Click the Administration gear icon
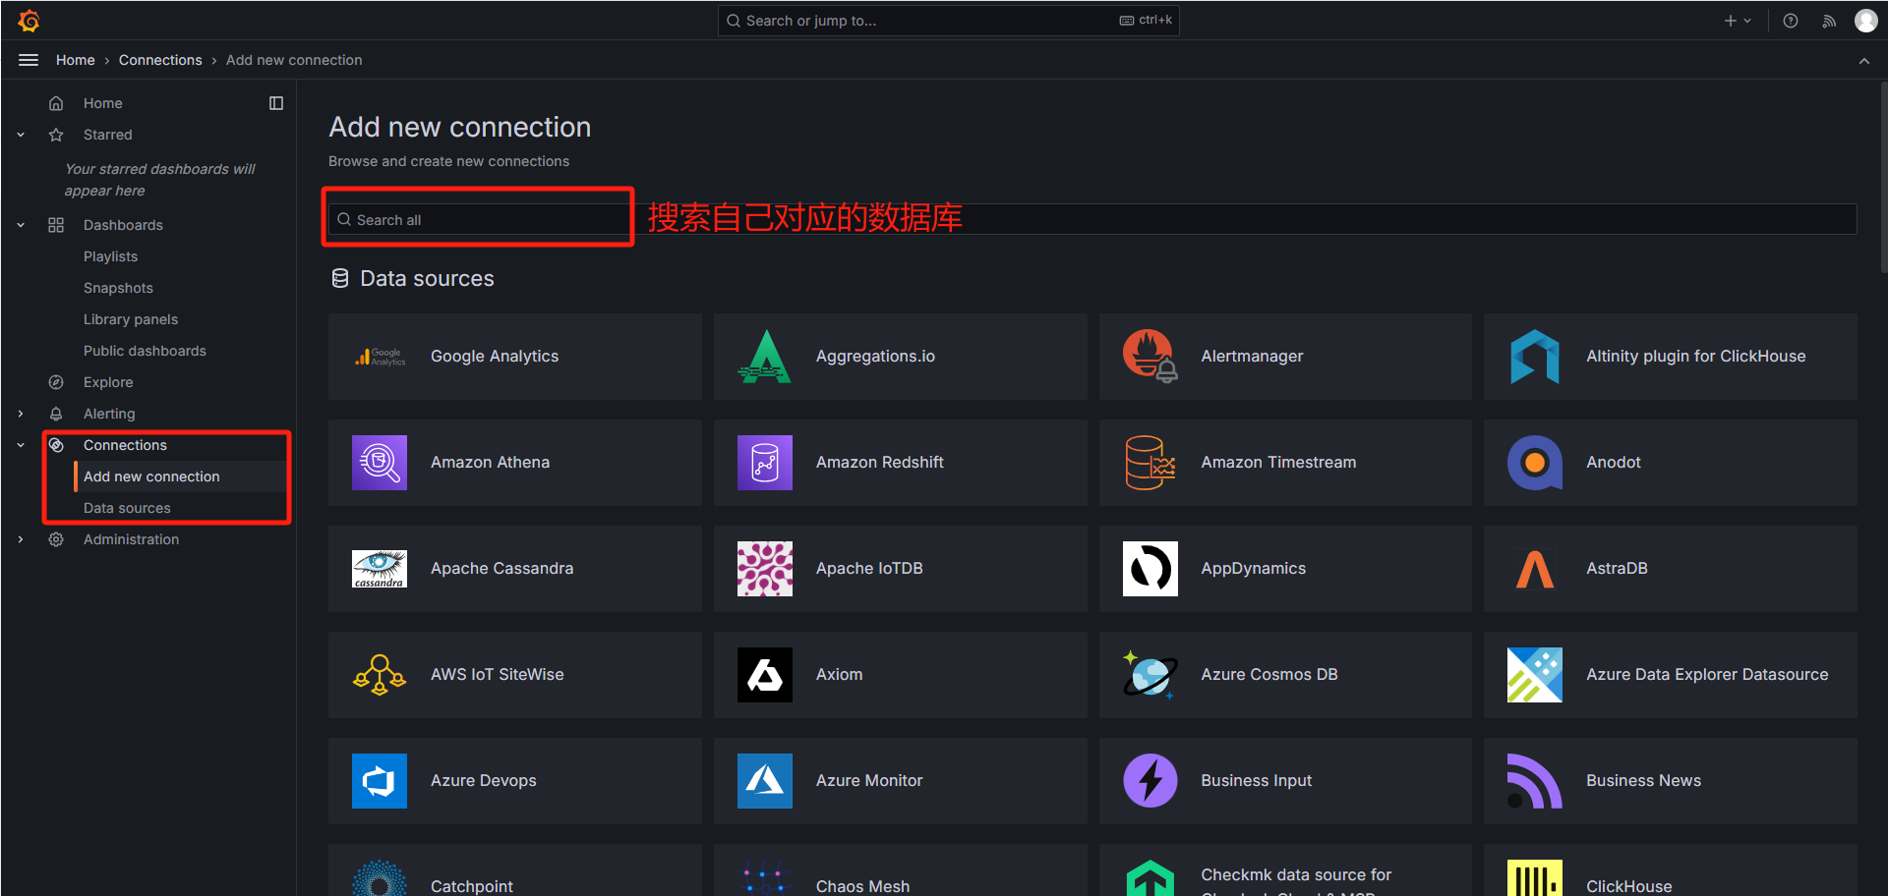 (56, 539)
